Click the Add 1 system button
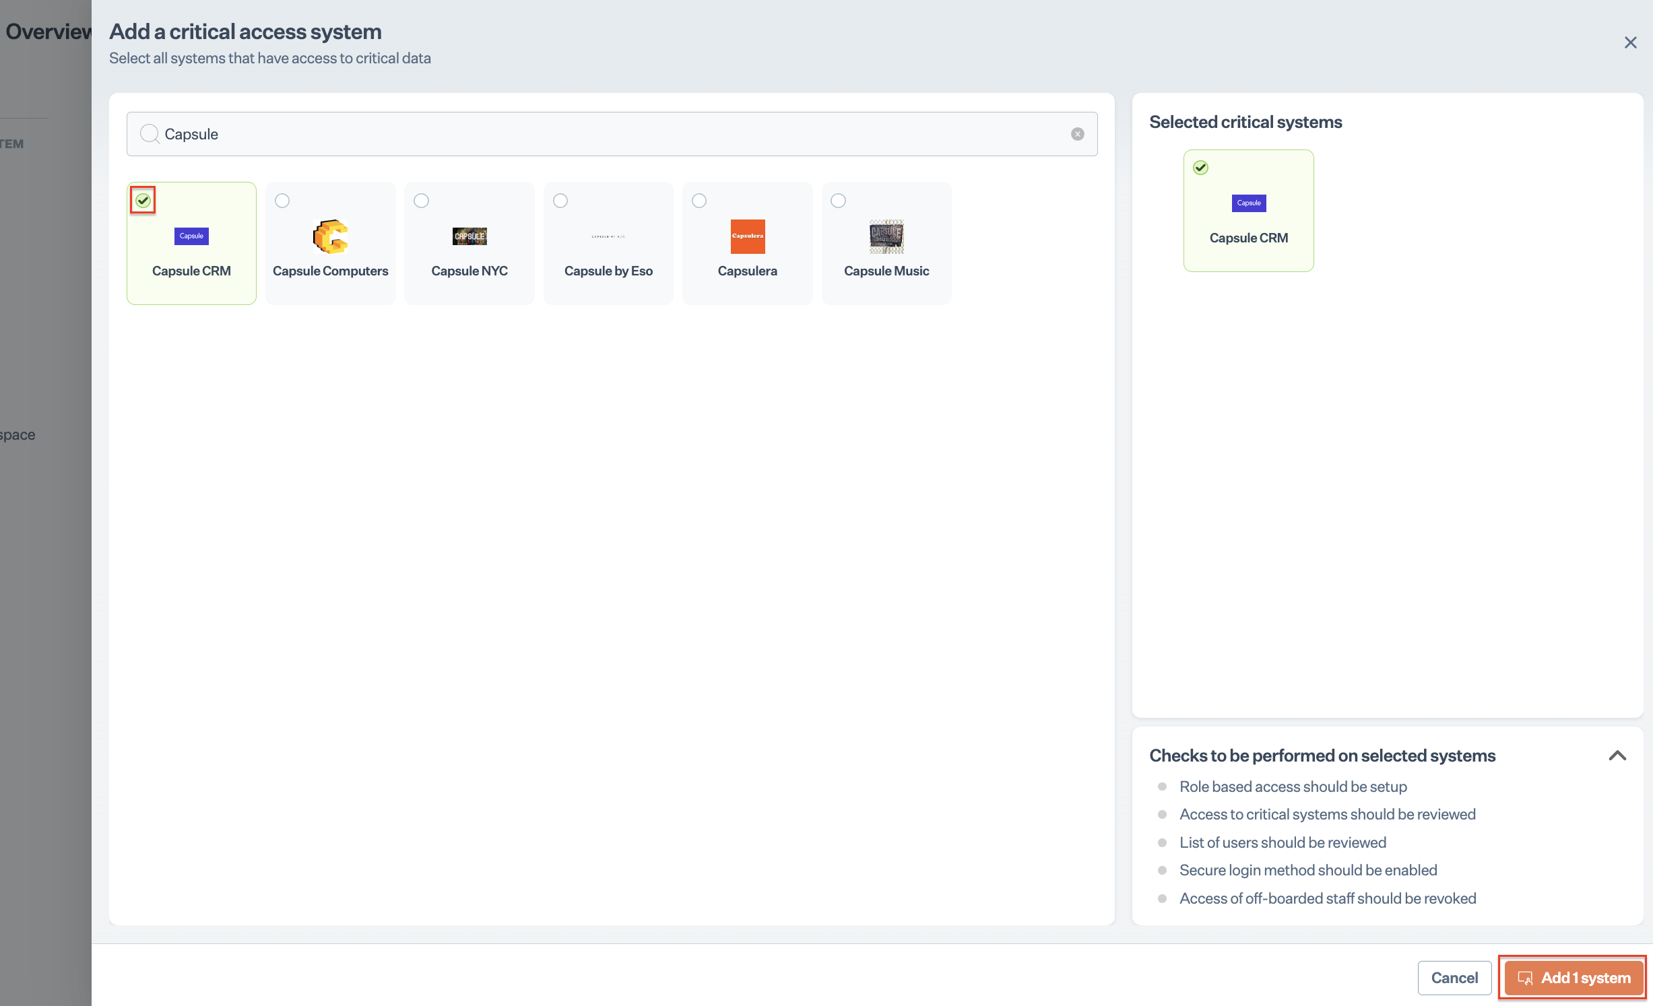The width and height of the screenshot is (1653, 1006). tap(1573, 977)
